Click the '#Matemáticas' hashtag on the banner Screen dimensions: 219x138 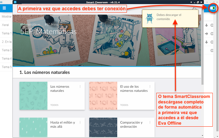(30, 24)
